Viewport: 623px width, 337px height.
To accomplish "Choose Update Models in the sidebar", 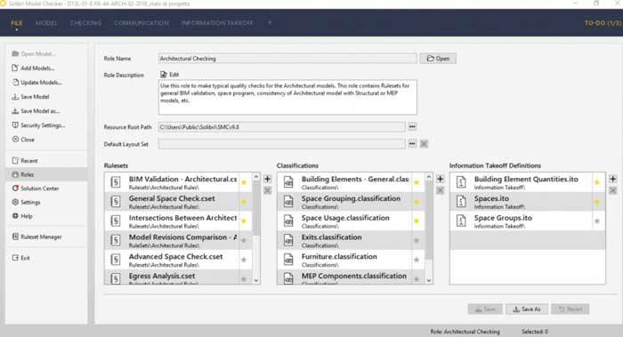I will click(x=37, y=83).
